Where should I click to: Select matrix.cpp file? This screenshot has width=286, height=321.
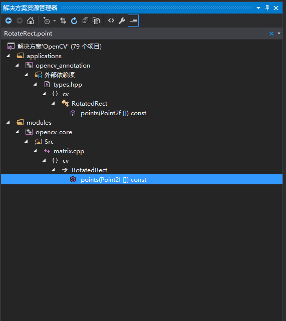click(x=69, y=152)
